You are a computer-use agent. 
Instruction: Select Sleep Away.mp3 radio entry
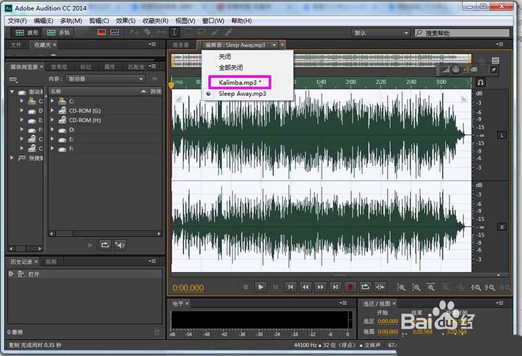242,93
